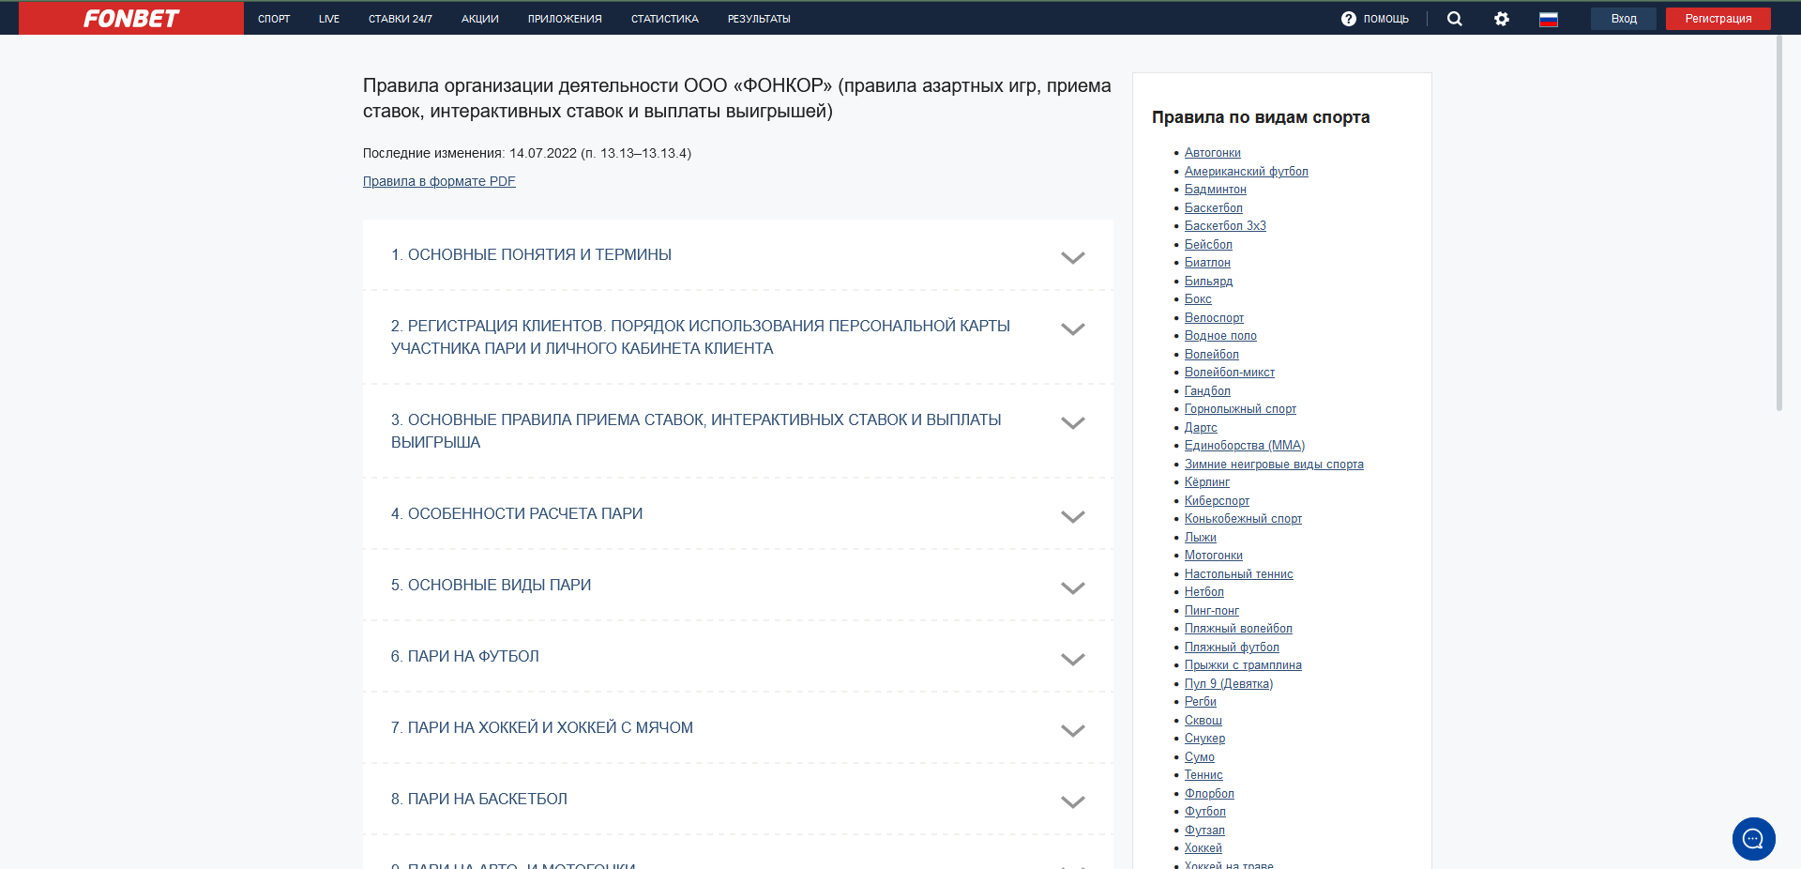Viewport: 1801px width, 869px height.
Task: Open the Прыжки с трамплина rules link
Action: pyautogui.click(x=1243, y=665)
